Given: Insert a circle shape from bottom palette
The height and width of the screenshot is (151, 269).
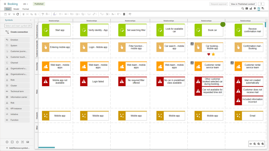Looking at the screenshot, I should point(7,142).
